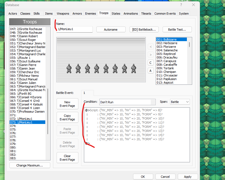The height and width of the screenshot is (180, 225).
Task: Select enemy 013: Aspicot
Action: pyautogui.click(x=171, y=83)
